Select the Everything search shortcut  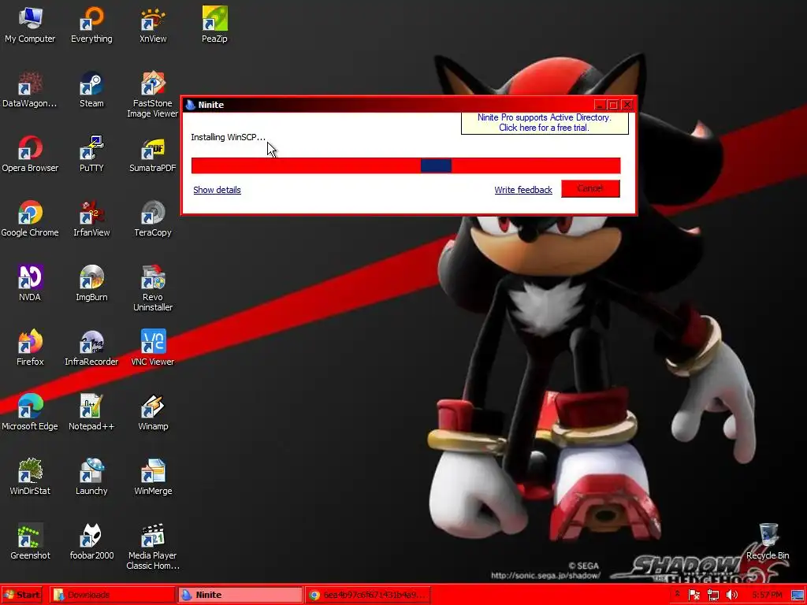pos(91,25)
